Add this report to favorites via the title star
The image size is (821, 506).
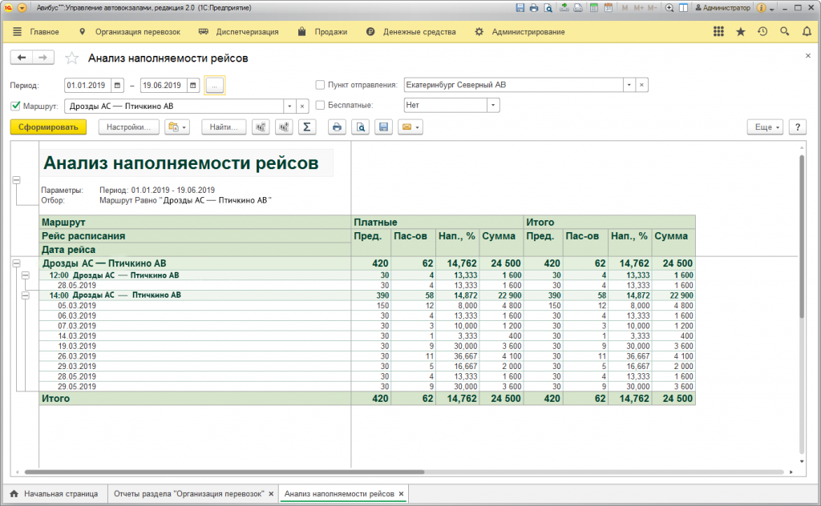point(72,58)
